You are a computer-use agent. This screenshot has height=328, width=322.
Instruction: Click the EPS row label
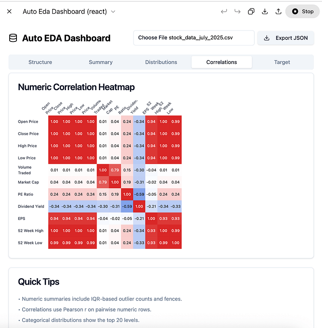click(22, 219)
